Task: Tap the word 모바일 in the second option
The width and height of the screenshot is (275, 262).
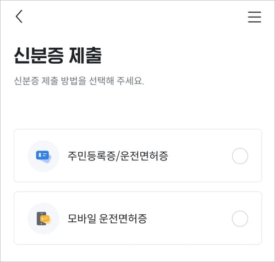Action: [82, 219]
